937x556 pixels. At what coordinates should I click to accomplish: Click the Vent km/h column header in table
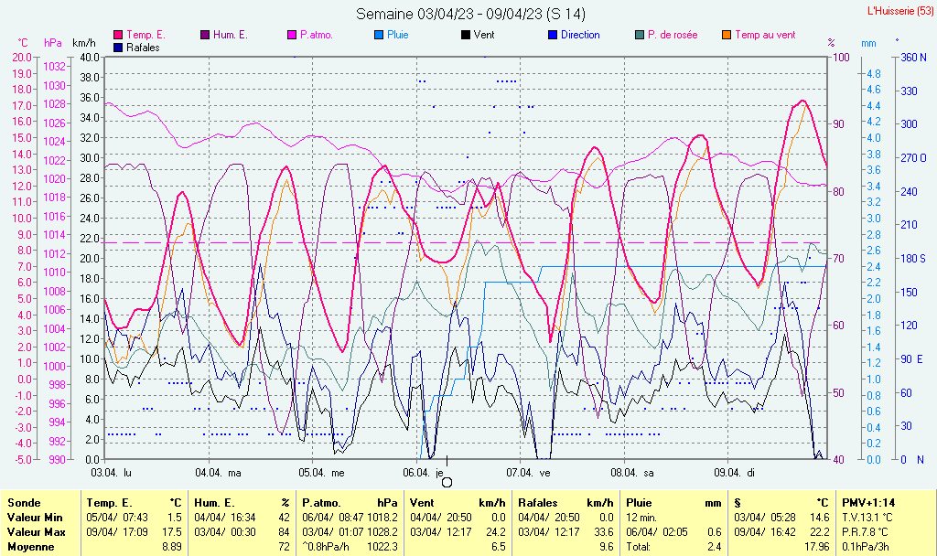[458, 503]
